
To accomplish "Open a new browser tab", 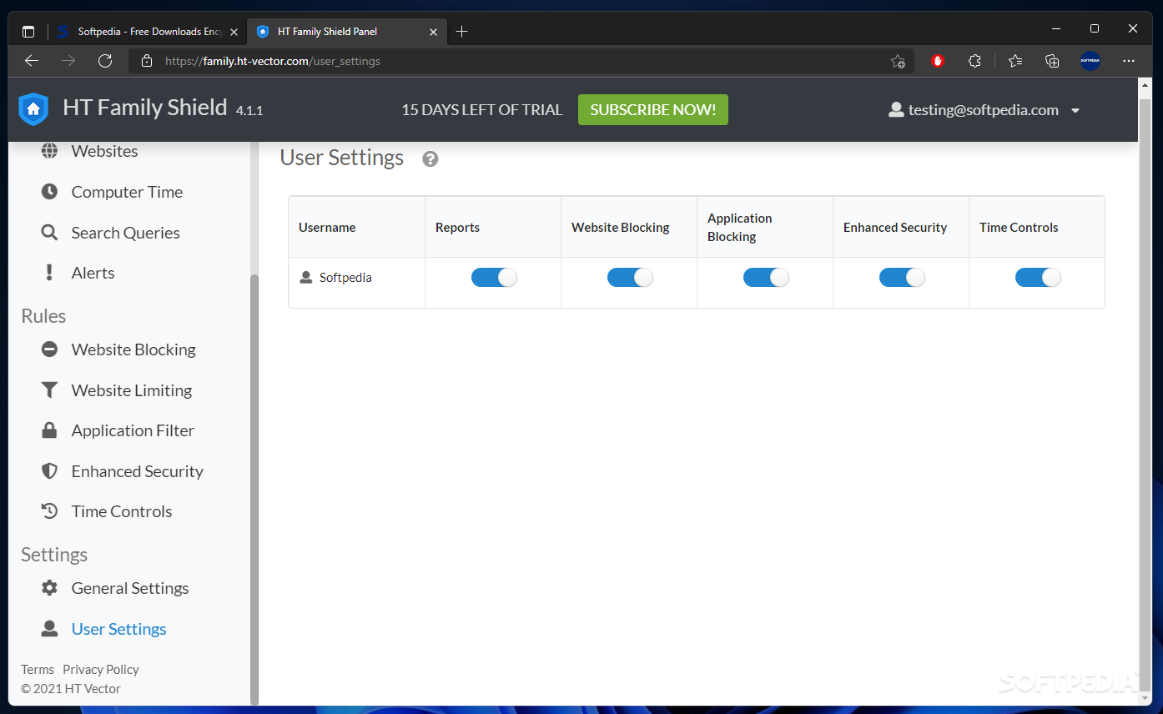I will coord(462,32).
